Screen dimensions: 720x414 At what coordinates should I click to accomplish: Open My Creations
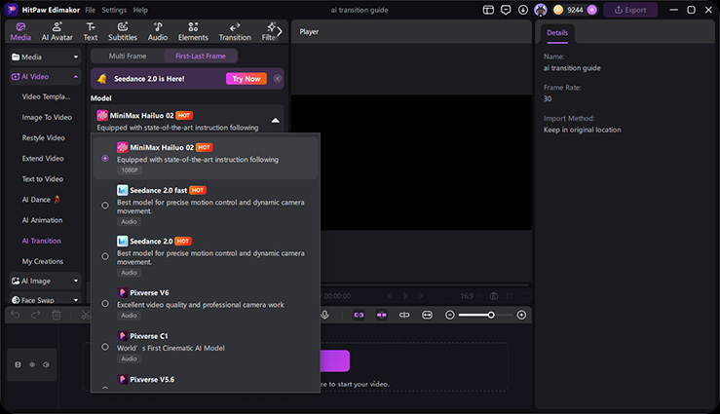(x=43, y=262)
